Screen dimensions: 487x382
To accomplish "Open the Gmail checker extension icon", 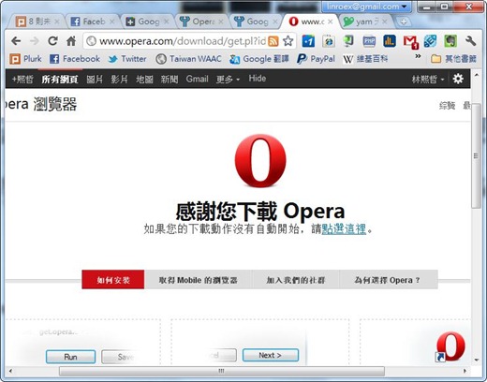I will click(410, 41).
